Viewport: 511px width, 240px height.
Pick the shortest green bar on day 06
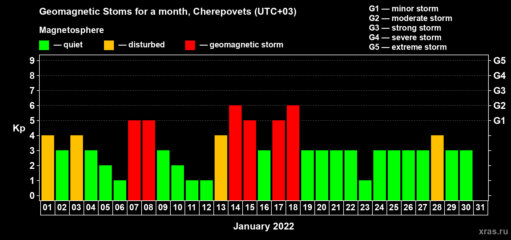[120, 190]
